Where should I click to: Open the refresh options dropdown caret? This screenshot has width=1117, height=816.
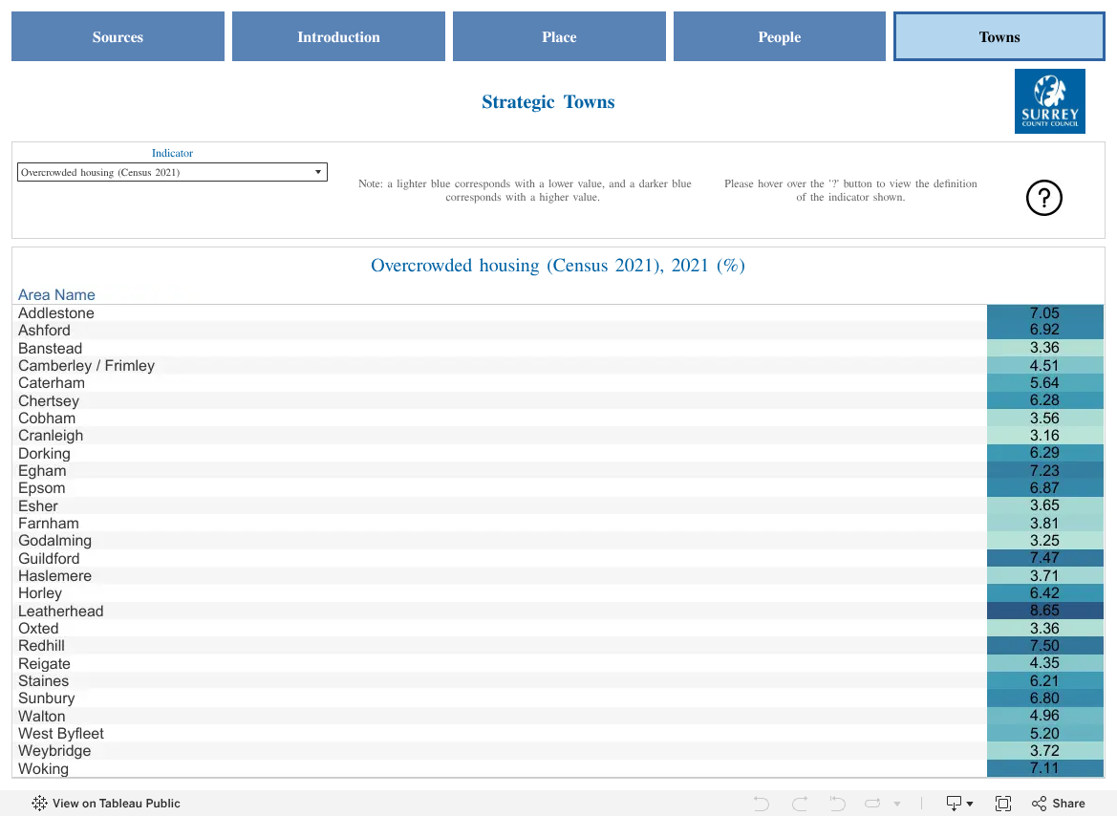point(897,804)
